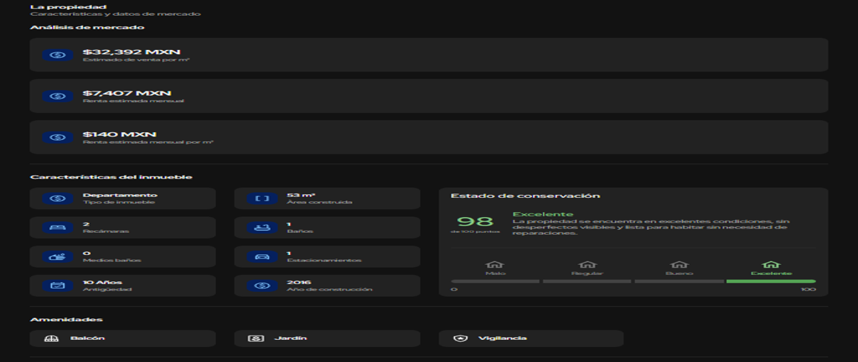Click the calendar icon for Antigüedad

pos(57,286)
